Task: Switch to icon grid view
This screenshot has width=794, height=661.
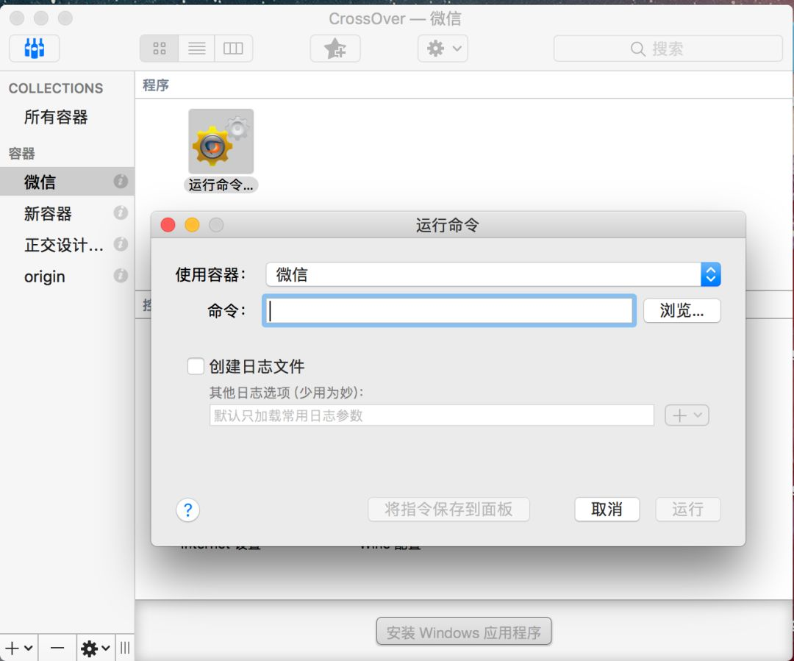Action: pyautogui.click(x=159, y=49)
